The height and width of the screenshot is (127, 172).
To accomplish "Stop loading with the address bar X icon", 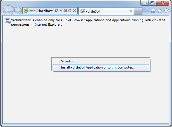I will tap(74, 11).
